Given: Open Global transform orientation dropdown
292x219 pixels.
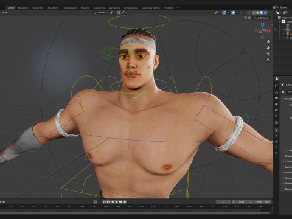Looking at the screenshot, I should tap(100, 13).
